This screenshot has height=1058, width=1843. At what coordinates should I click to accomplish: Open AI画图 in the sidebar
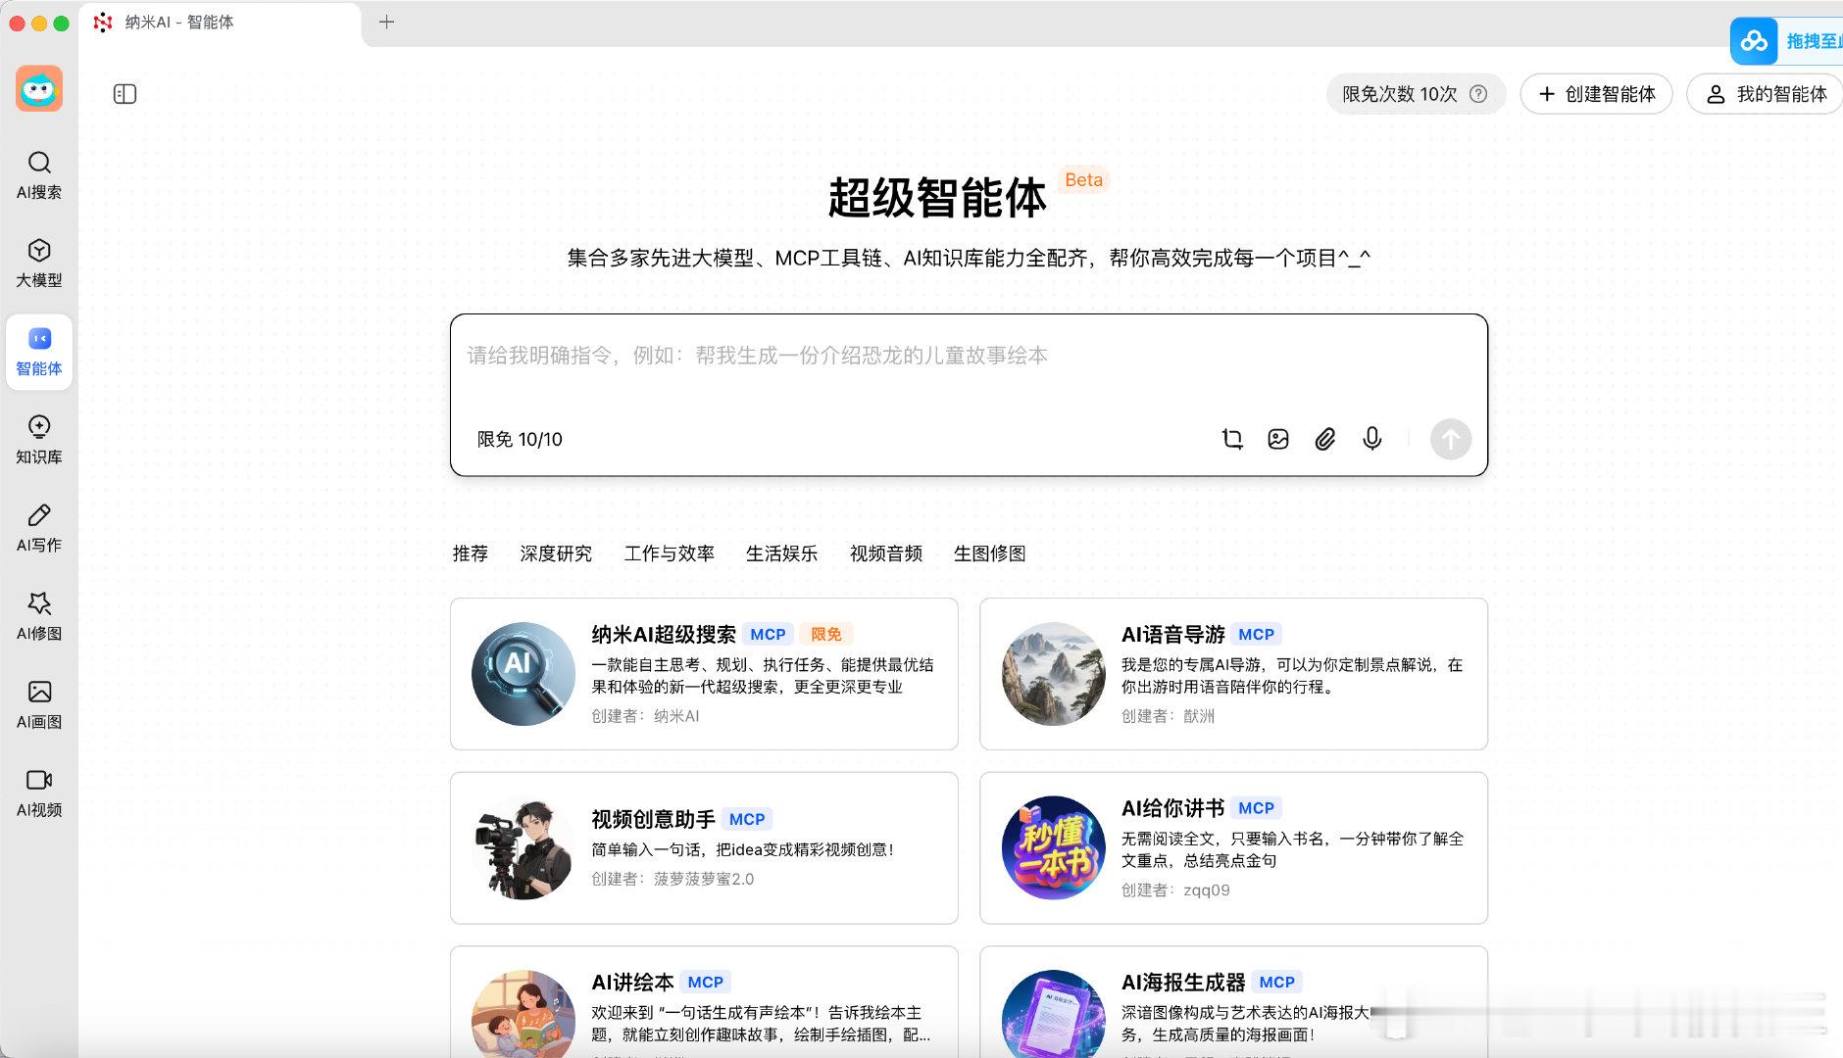point(39,704)
